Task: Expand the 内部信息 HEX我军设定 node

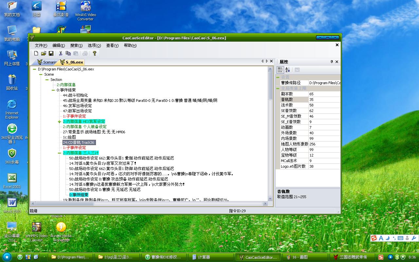Action: pyautogui.click(x=59, y=122)
